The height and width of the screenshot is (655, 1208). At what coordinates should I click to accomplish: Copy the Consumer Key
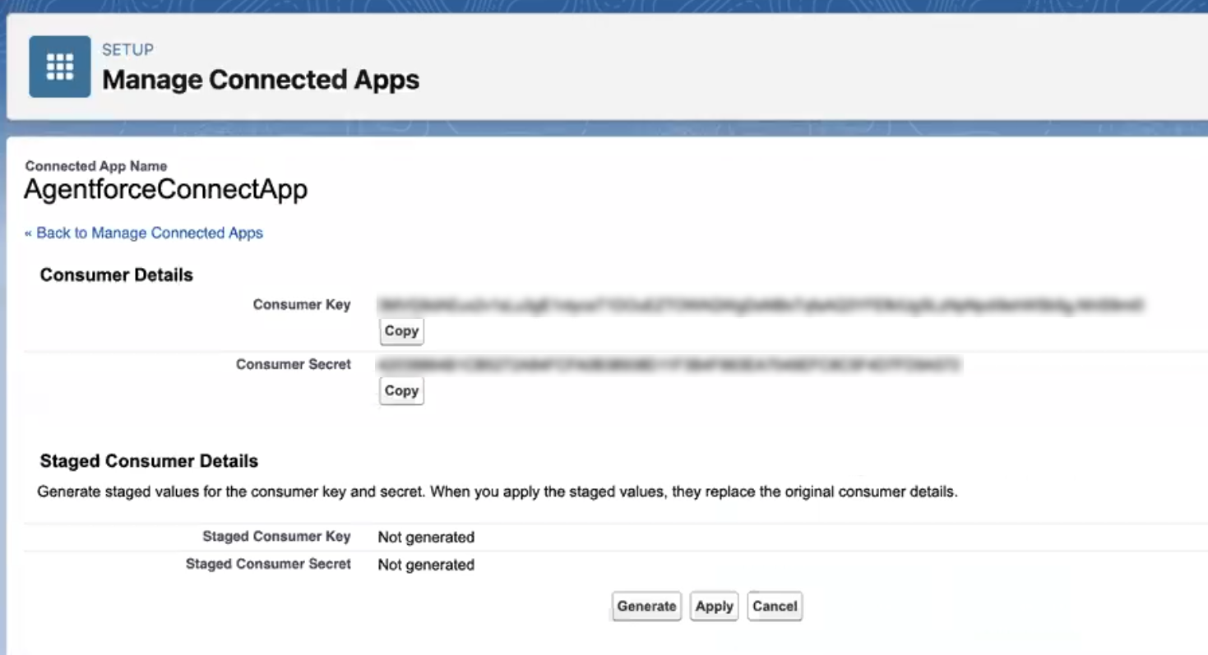point(401,331)
